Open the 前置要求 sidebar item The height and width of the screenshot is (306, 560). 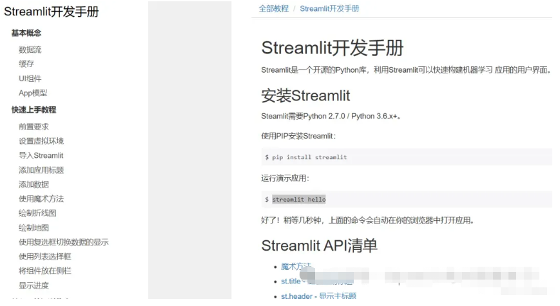tap(34, 126)
